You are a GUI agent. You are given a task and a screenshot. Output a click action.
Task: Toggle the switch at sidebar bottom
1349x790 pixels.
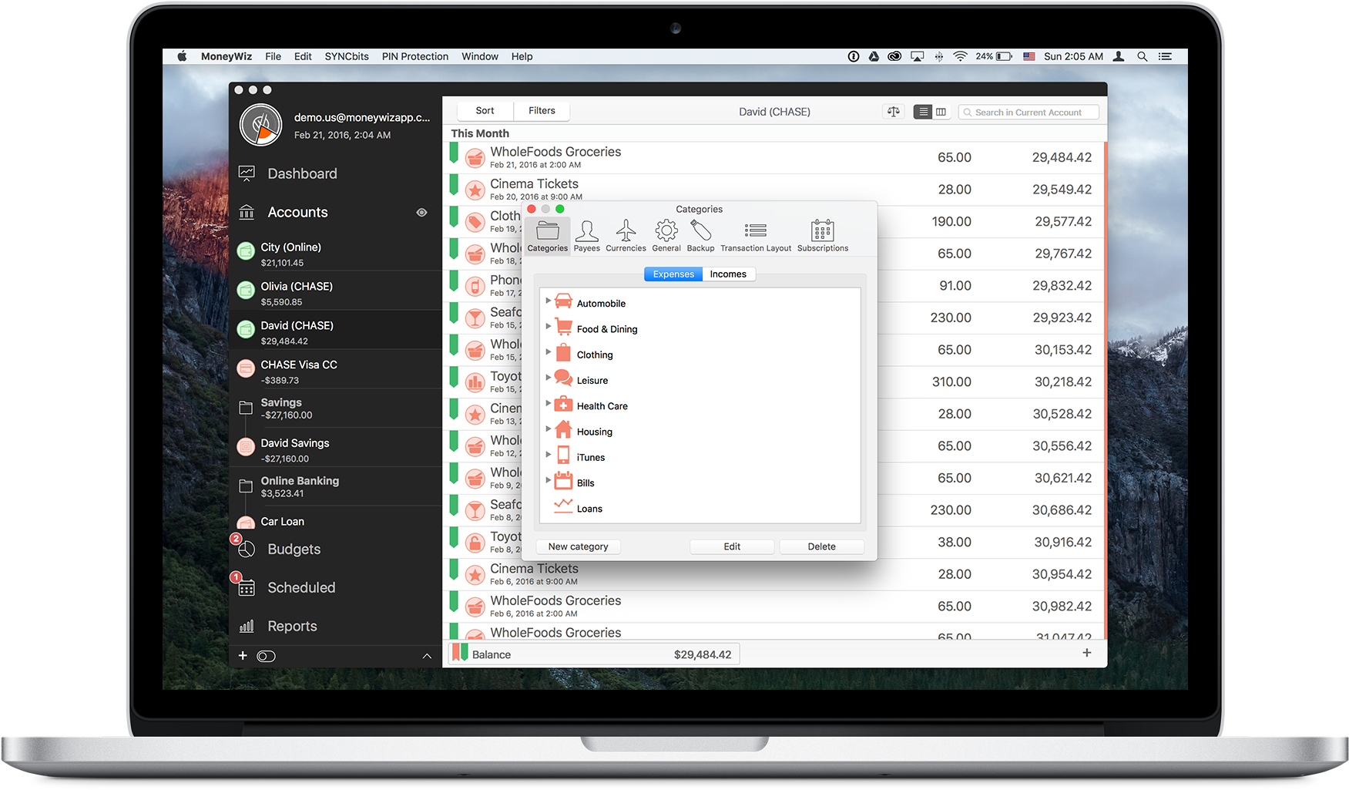pos(266,656)
